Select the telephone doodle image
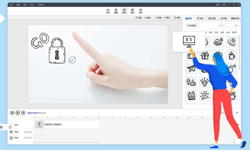250x154 pixels. (x=231, y=42)
